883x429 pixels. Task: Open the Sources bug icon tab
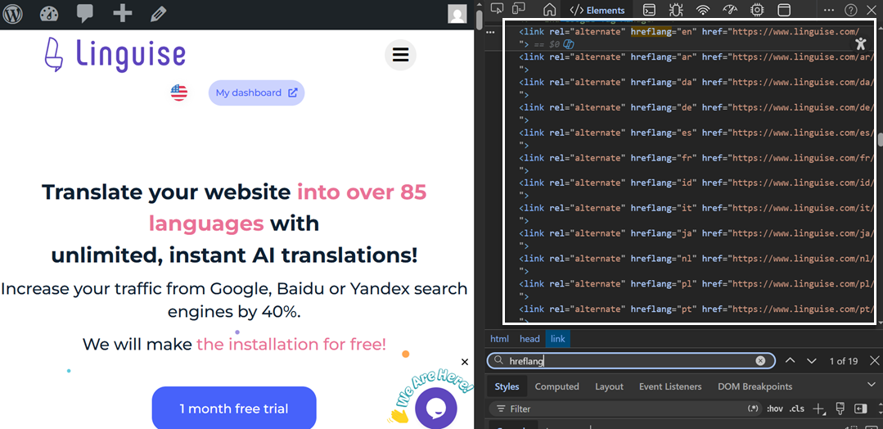pos(676,10)
